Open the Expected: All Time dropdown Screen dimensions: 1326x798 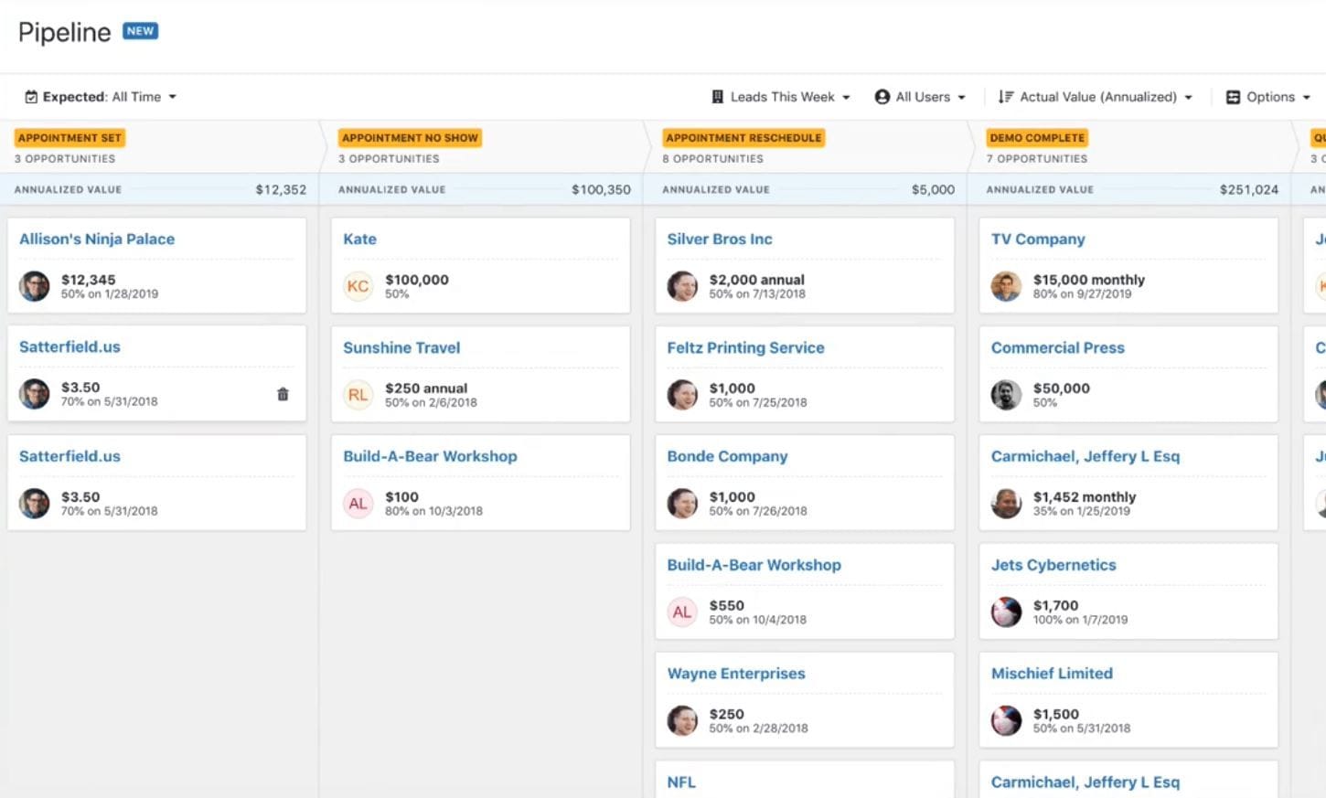pyautogui.click(x=101, y=97)
